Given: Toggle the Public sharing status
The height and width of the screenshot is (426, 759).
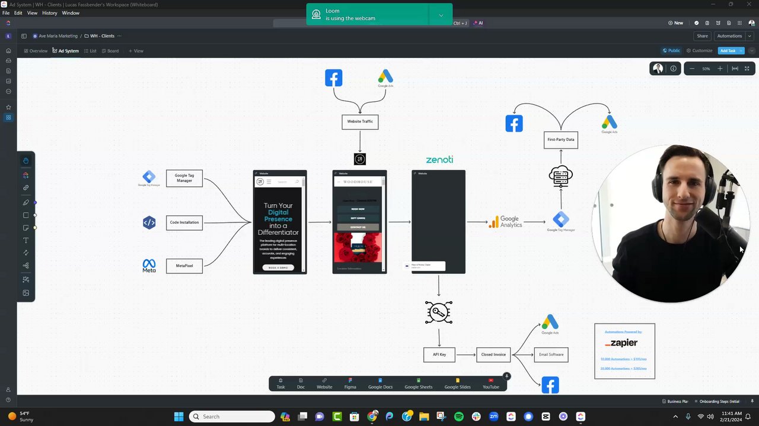Looking at the screenshot, I should (x=671, y=51).
